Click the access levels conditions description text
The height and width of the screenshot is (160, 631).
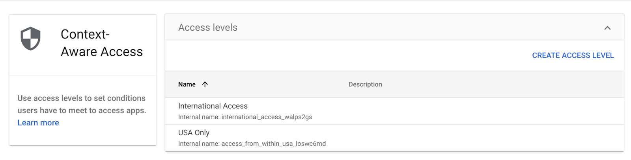click(82, 104)
